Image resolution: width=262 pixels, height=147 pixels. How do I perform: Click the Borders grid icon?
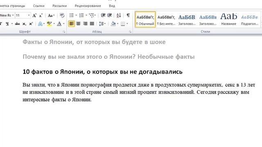pyautogui.click(x=123, y=24)
